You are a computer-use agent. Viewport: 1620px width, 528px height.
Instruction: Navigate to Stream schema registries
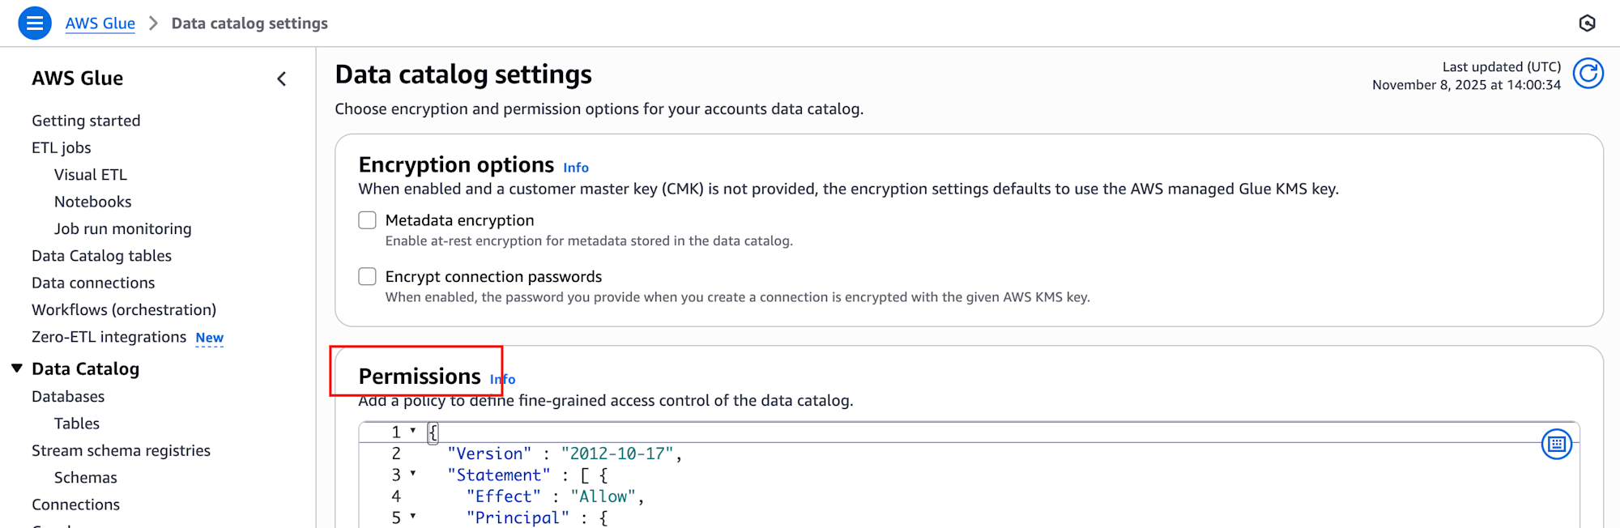[x=121, y=451]
